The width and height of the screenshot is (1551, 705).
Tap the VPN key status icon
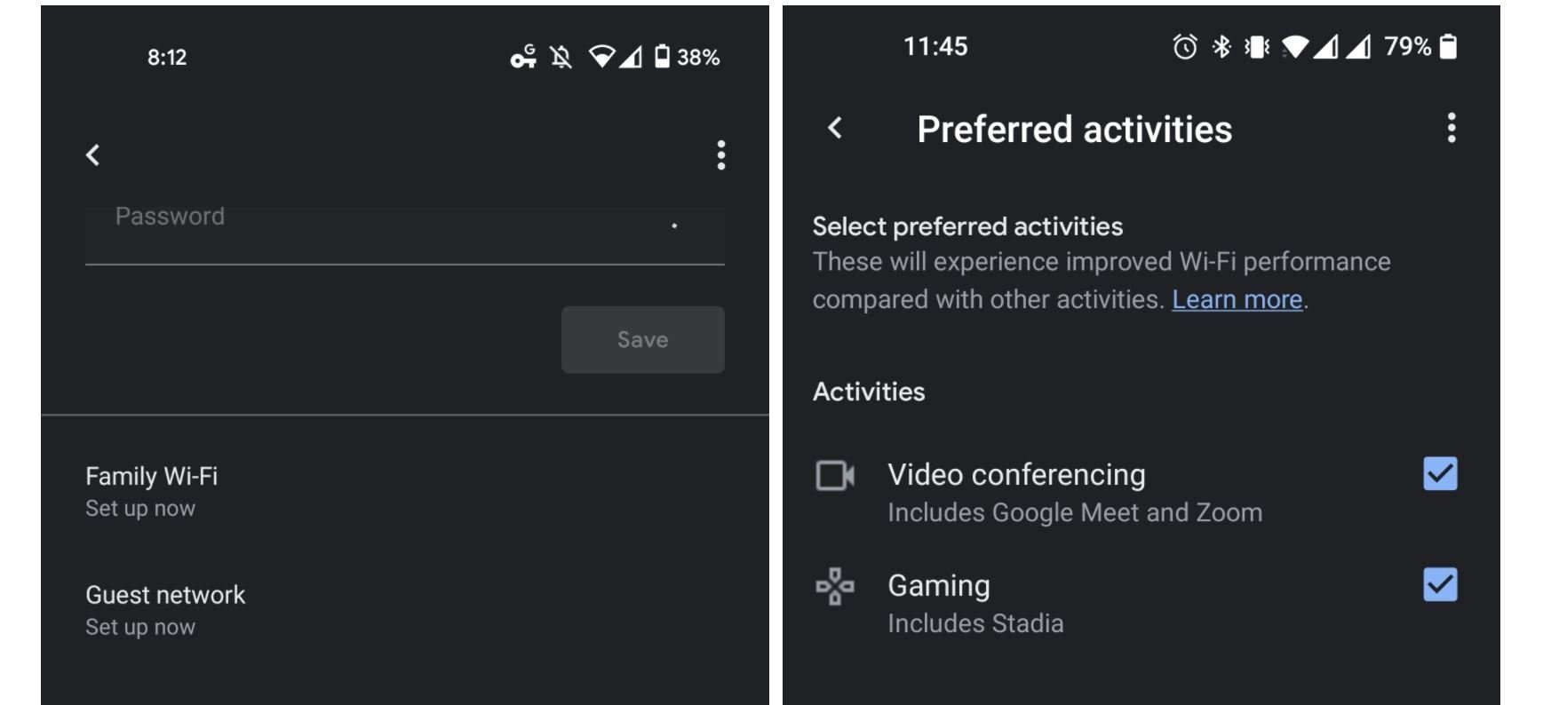[x=523, y=58]
